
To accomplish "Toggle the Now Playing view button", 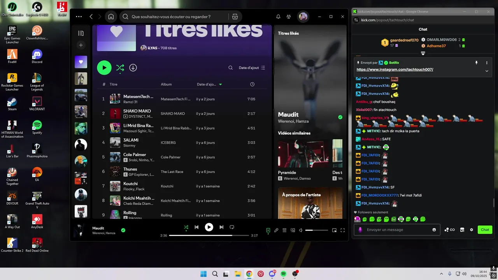I will 268,230.
